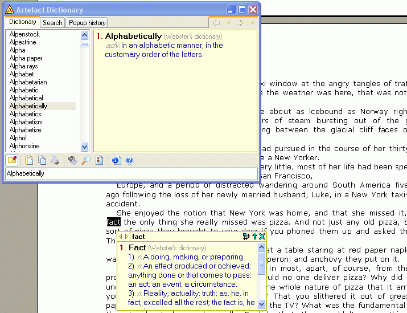Click popup scroll down arrow
This screenshot has height=313, width=407.
pyautogui.click(x=261, y=304)
